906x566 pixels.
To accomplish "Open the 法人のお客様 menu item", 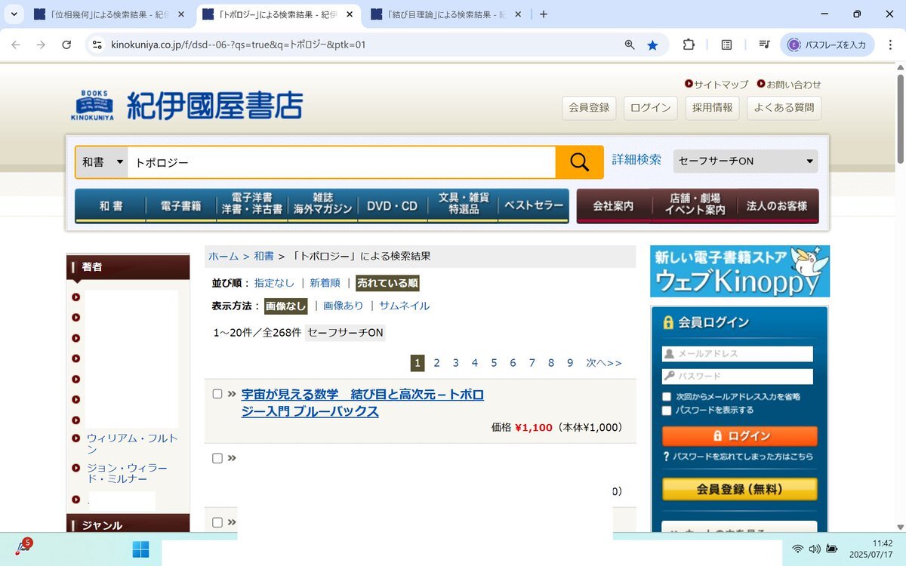I will tap(778, 206).
